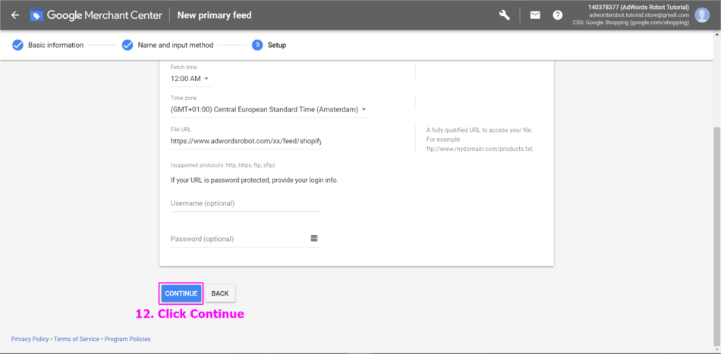Click the CONTINUE button
The height and width of the screenshot is (354, 721).
click(181, 293)
